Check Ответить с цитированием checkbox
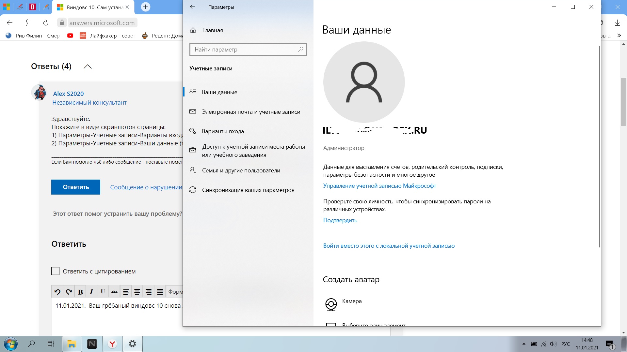Image resolution: width=627 pixels, height=352 pixels. coord(55,271)
